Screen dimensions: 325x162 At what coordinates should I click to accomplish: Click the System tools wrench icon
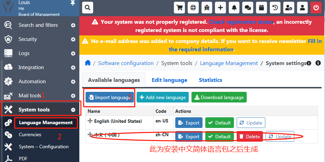[8, 109]
